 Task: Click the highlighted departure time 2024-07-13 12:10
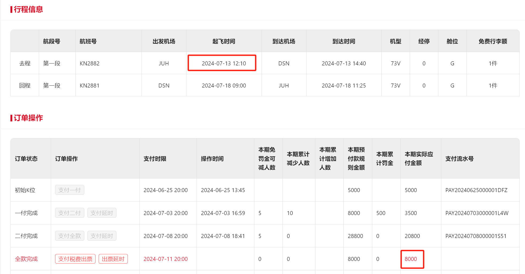[x=224, y=63]
